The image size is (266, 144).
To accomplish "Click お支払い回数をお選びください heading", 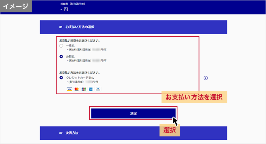I will [x=79, y=41].
